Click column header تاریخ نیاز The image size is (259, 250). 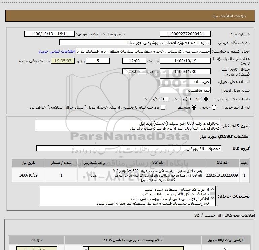(28, 163)
